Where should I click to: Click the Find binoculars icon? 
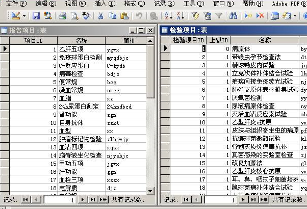point(233,16)
